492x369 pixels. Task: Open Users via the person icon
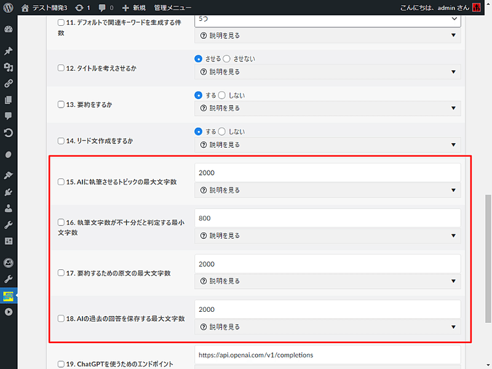tap(9, 208)
